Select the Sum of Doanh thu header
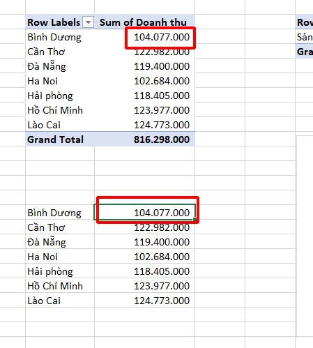313x348 pixels. (144, 22)
